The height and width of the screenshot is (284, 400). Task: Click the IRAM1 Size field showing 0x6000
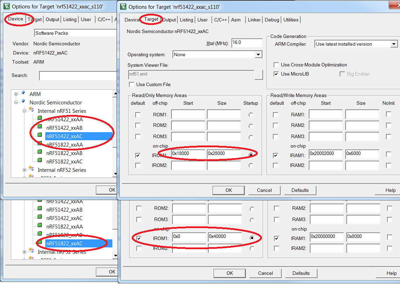click(x=362, y=154)
